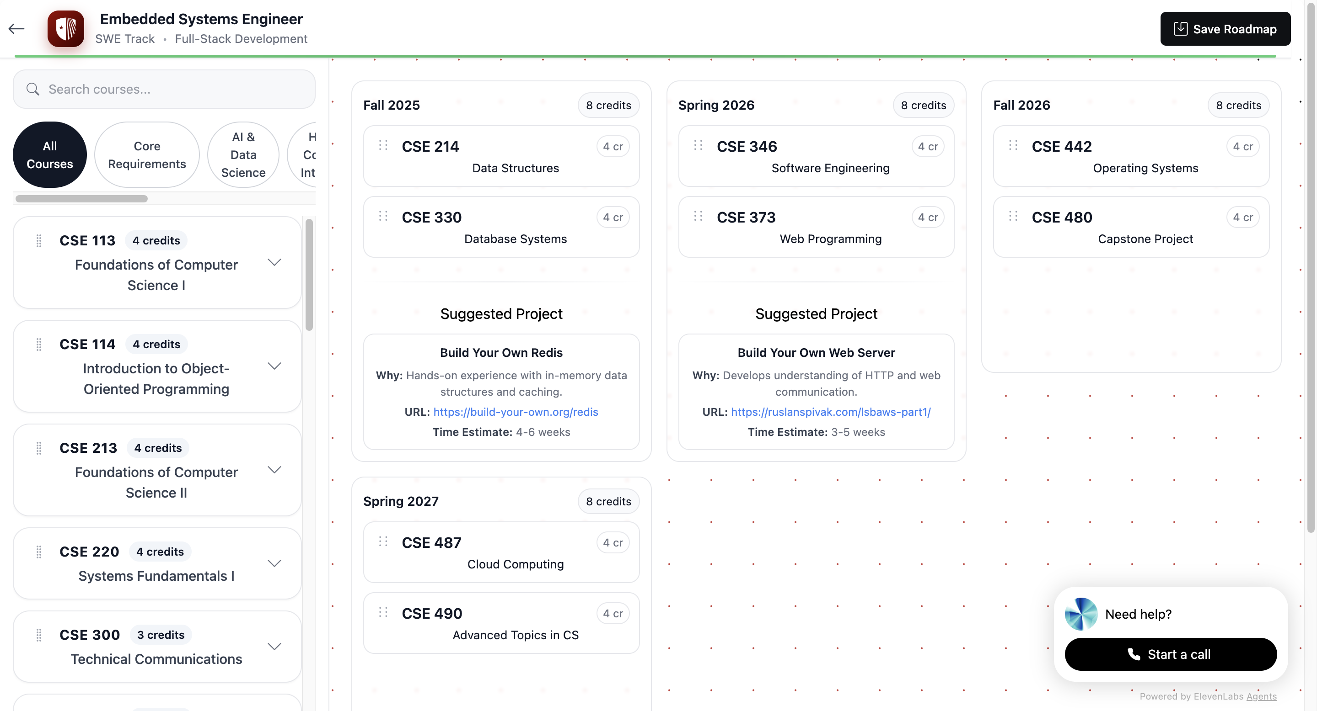Click the drag handle on CSE 487
The image size is (1317, 711).
coord(383,541)
